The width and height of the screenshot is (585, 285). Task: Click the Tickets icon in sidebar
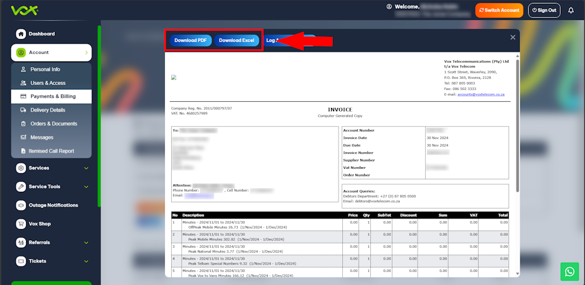click(21, 261)
